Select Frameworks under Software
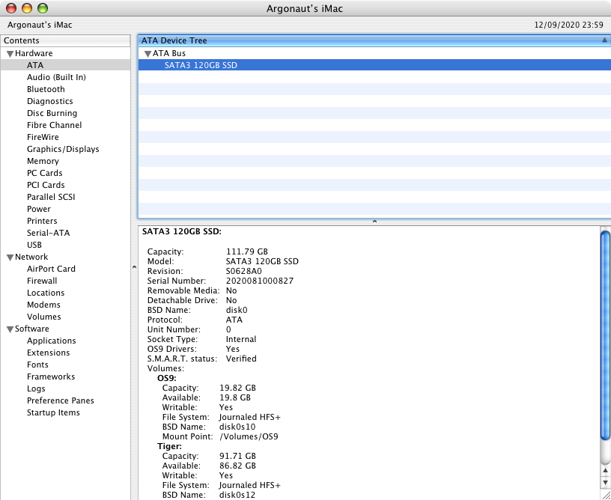 coord(51,376)
